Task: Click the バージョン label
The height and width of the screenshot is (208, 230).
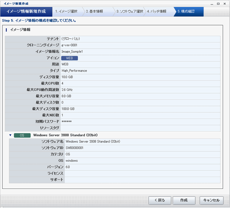Action: click(x=55, y=167)
